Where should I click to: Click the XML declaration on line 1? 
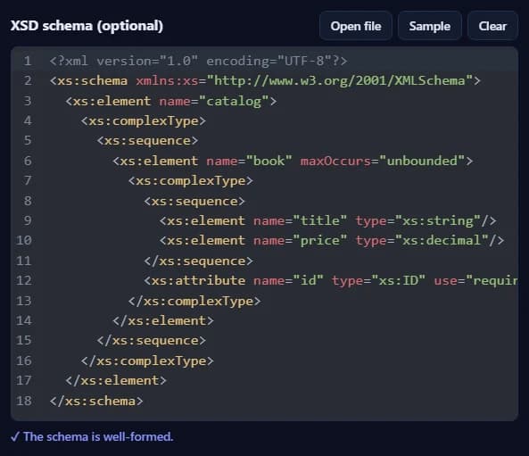(x=198, y=61)
